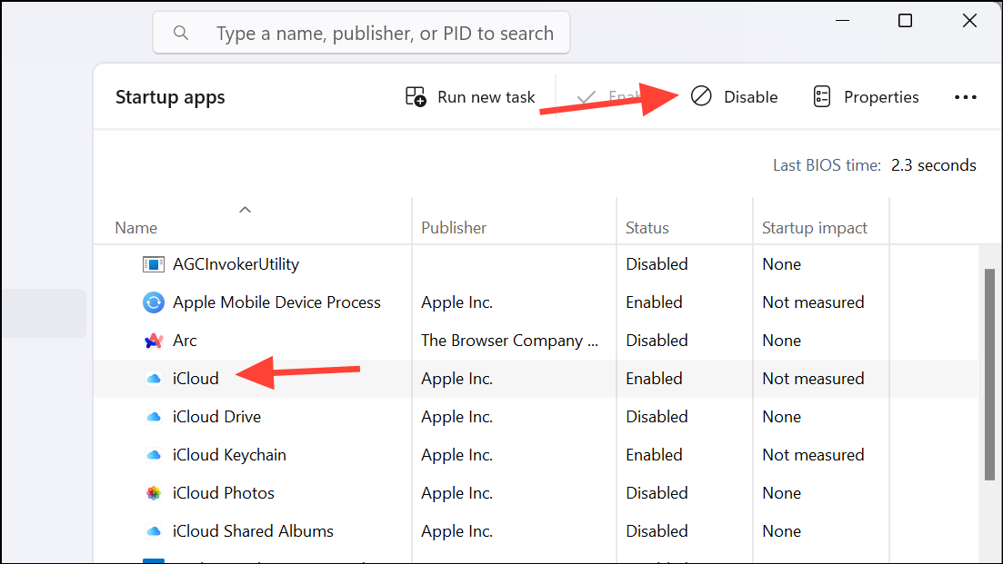
Task: Click the search magnifier icon
Action: [181, 34]
